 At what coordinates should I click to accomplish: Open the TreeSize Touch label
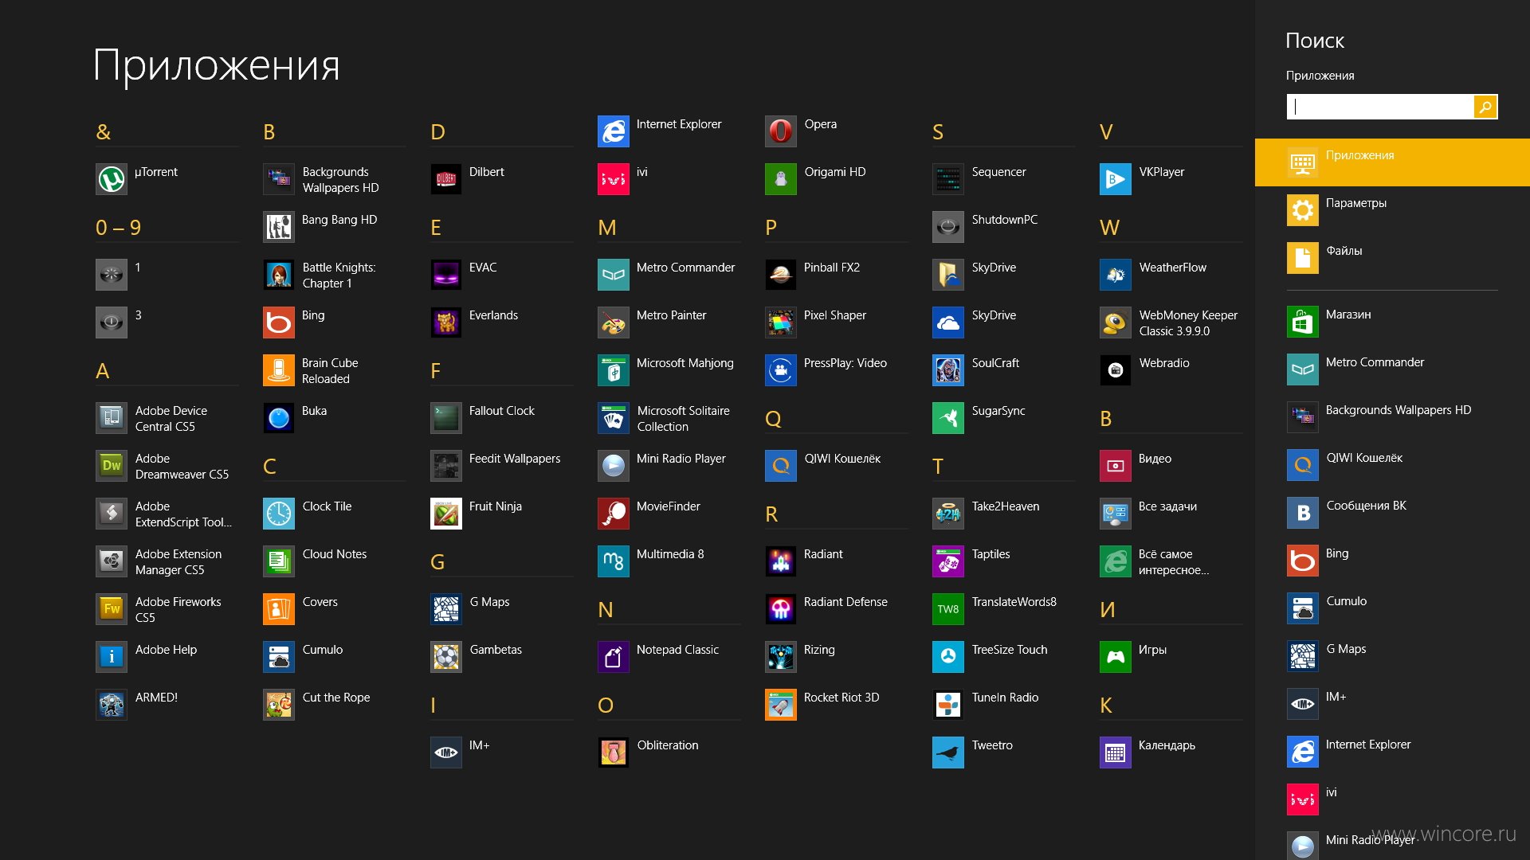[x=1009, y=650]
